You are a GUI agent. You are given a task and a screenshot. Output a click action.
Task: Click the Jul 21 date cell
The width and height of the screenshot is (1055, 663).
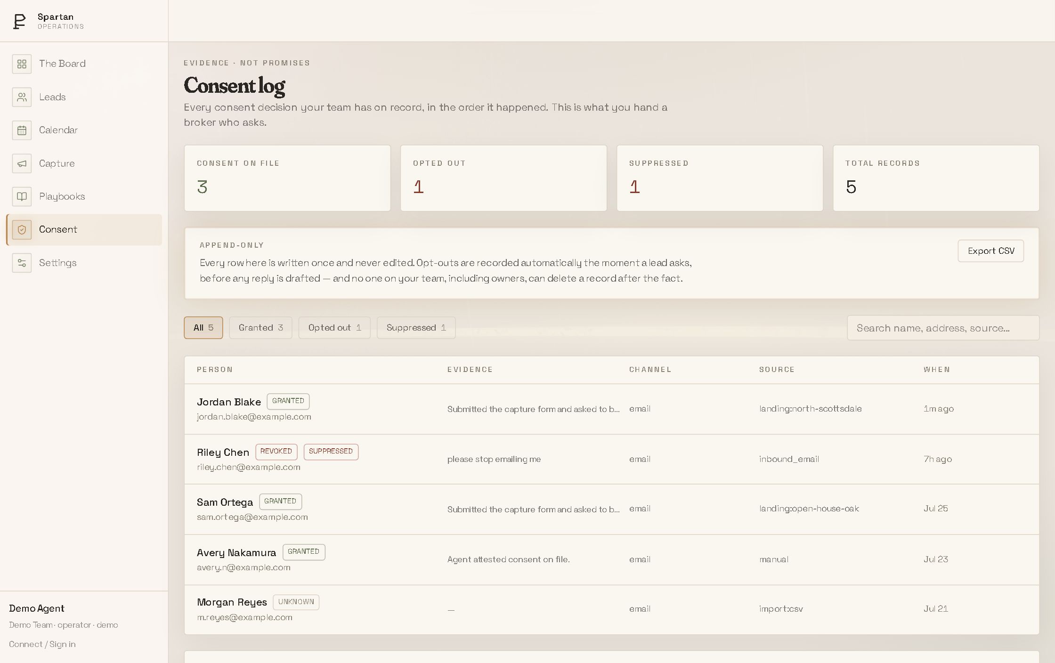(x=936, y=609)
